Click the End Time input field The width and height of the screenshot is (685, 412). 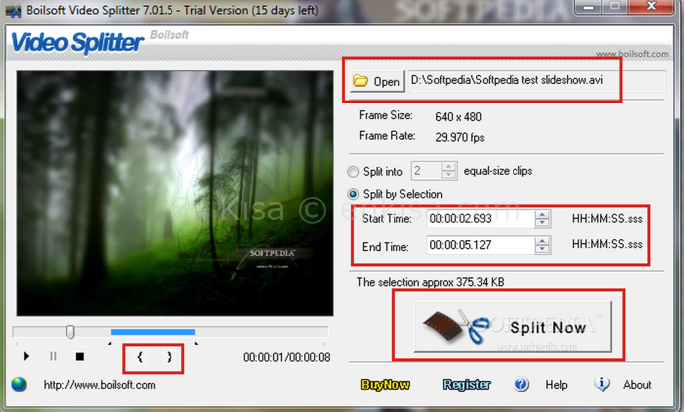pyautogui.click(x=481, y=245)
